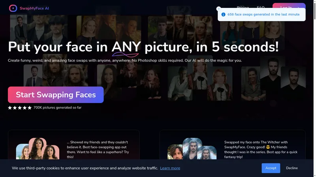
Task: Open the Learn more cookie link
Action: point(170,168)
